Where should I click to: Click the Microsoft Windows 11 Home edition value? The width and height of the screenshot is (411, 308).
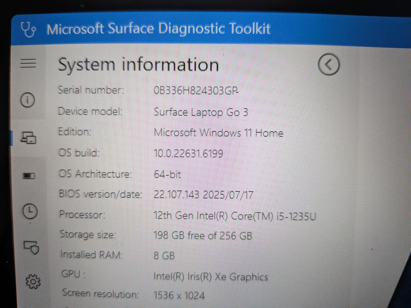tap(218, 133)
